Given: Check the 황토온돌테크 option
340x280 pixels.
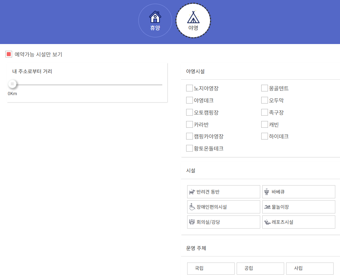Looking at the screenshot, I should pos(189,148).
